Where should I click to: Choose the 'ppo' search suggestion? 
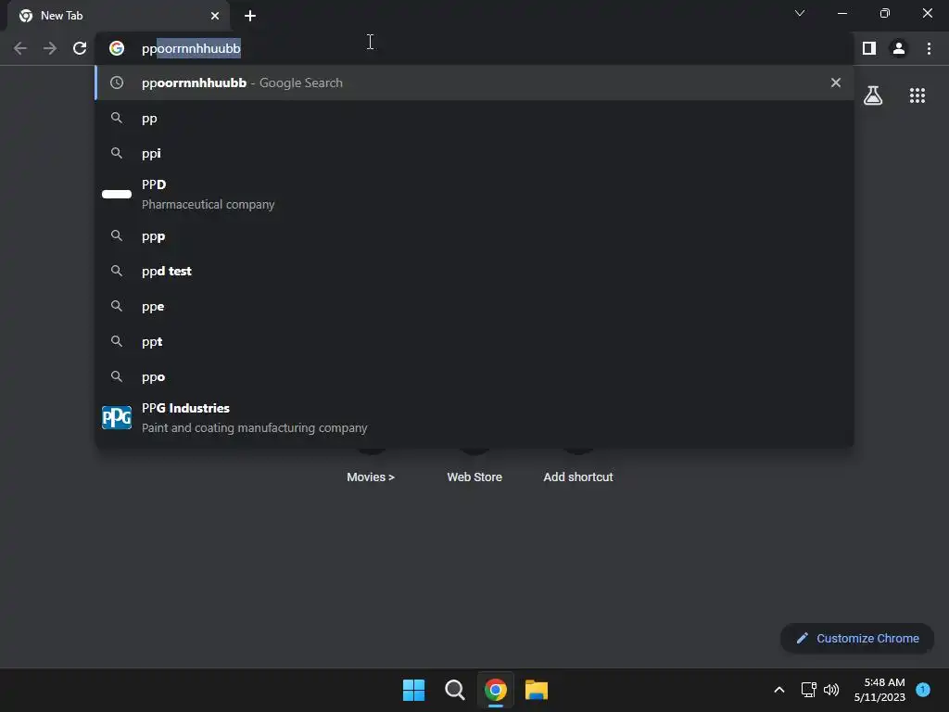(474, 376)
